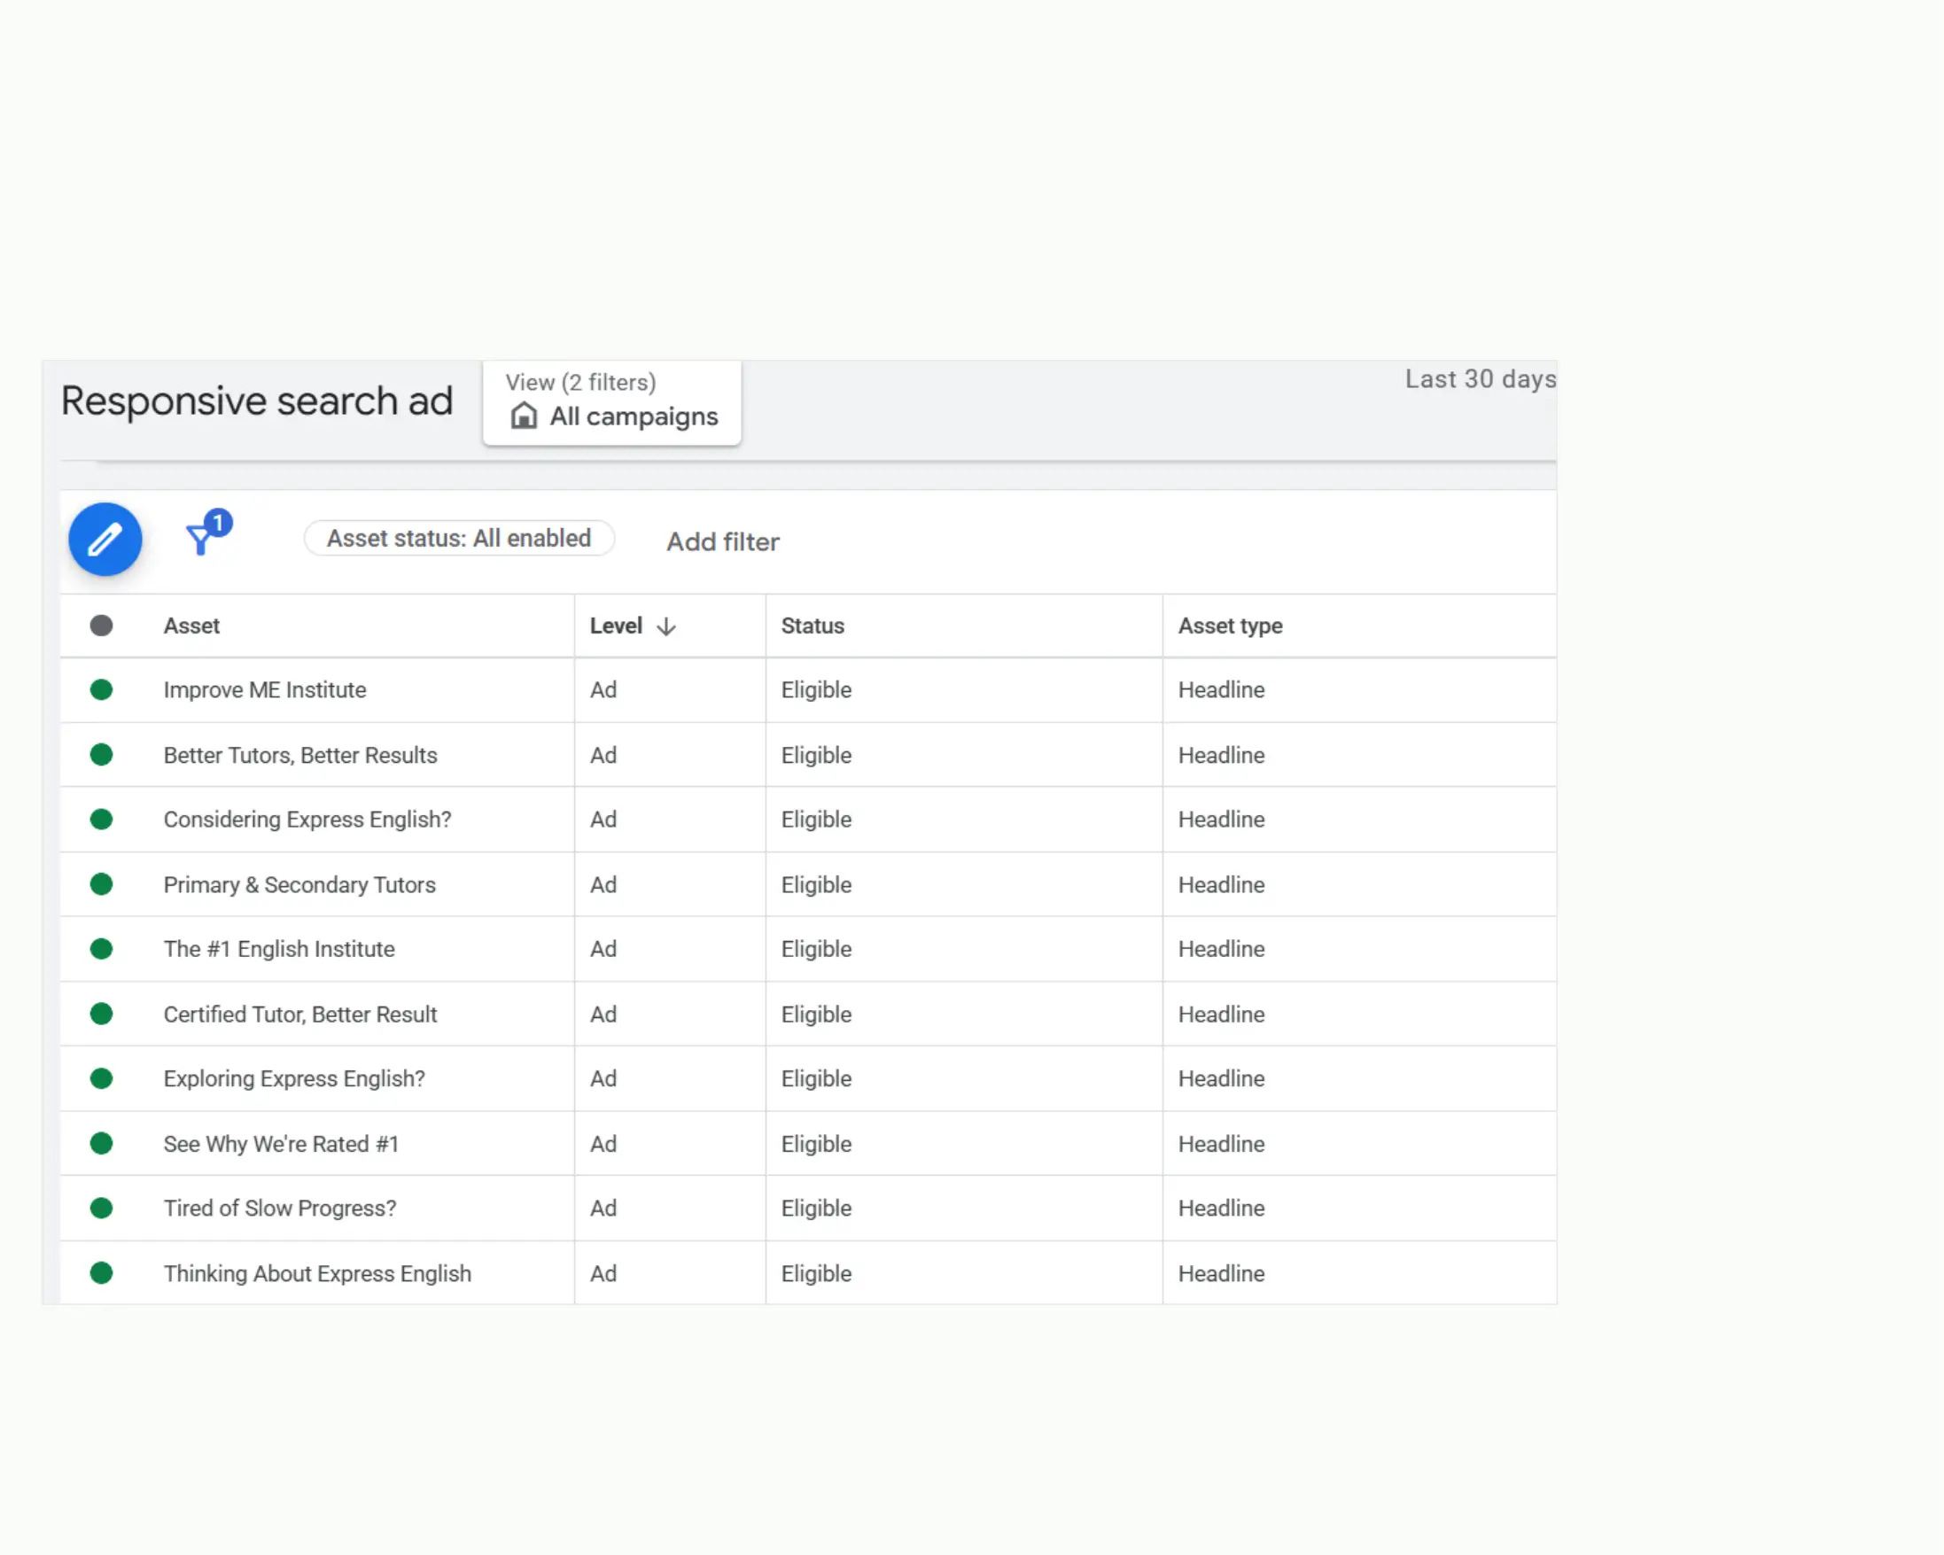This screenshot has height=1555, width=1944.
Task: Open the edit pencil tool
Action: point(105,538)
